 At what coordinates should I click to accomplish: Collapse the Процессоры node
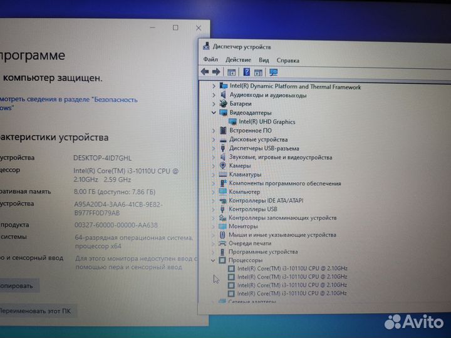213,260
